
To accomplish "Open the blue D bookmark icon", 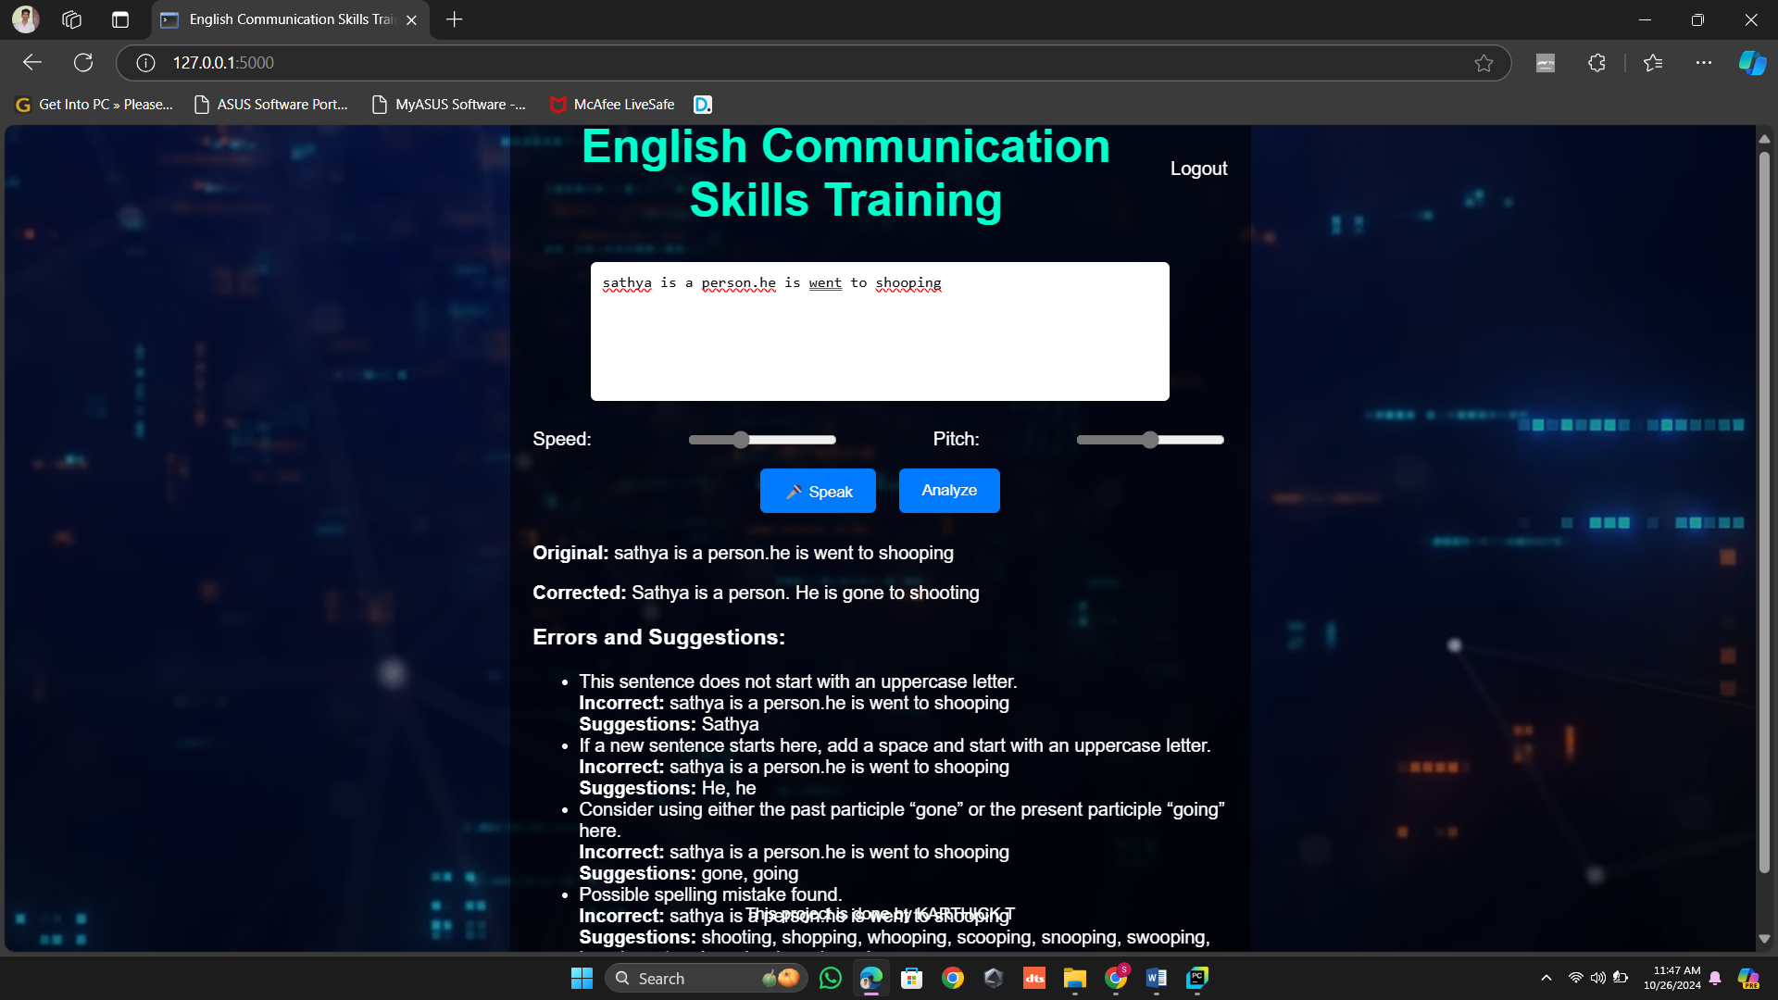I will 703,105.
